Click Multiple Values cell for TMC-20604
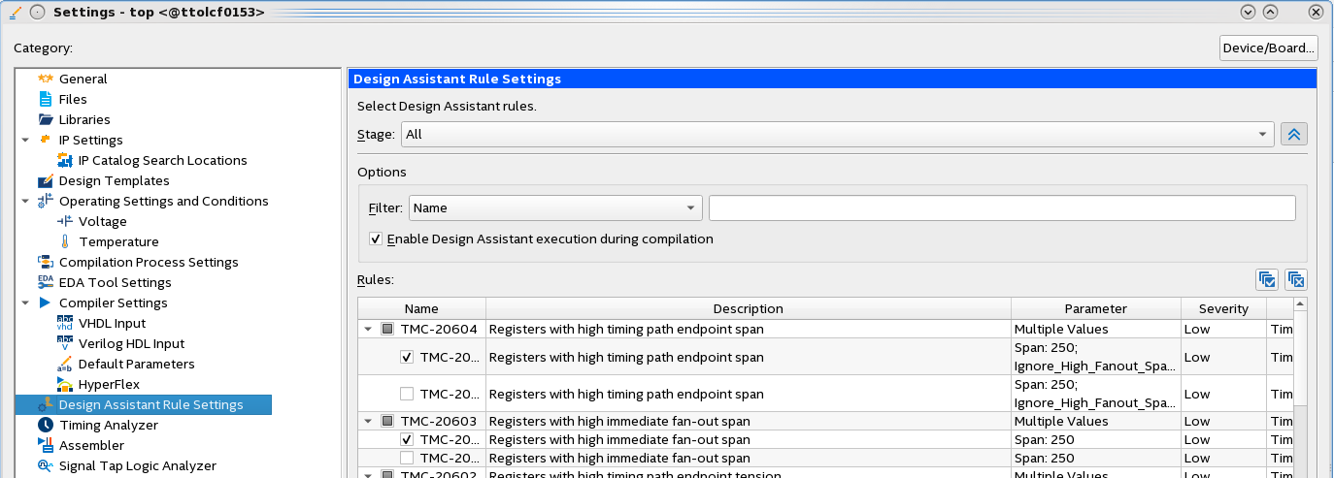Viewport: 1334px width, 478px height. tap(1095, 329)
